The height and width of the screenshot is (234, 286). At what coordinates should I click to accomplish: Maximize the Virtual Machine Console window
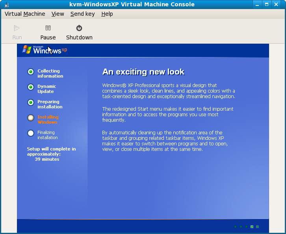click(x=267, y=4)
